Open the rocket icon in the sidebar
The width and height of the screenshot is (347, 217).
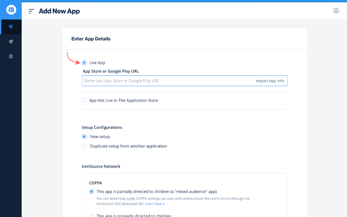[11, 41]
